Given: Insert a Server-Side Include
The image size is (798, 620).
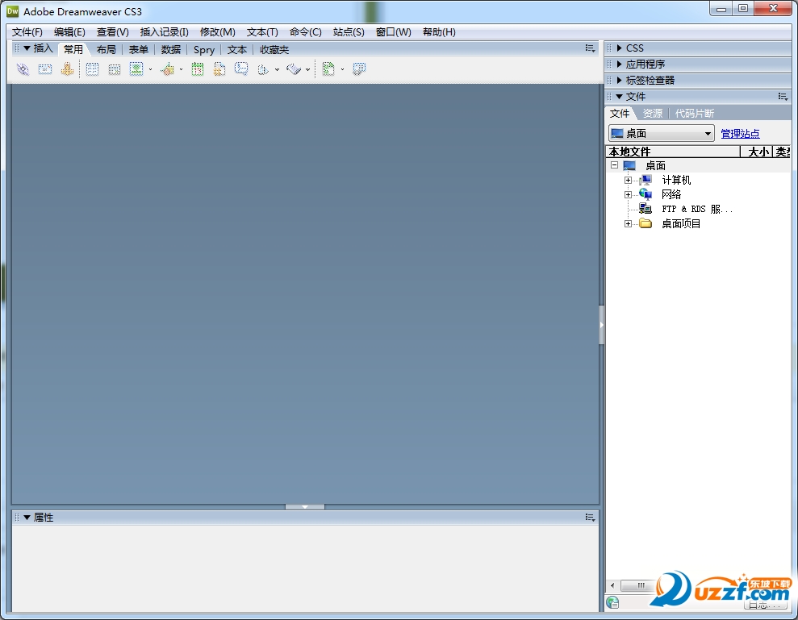Looking at the screenshot, I should click(219, 69).
